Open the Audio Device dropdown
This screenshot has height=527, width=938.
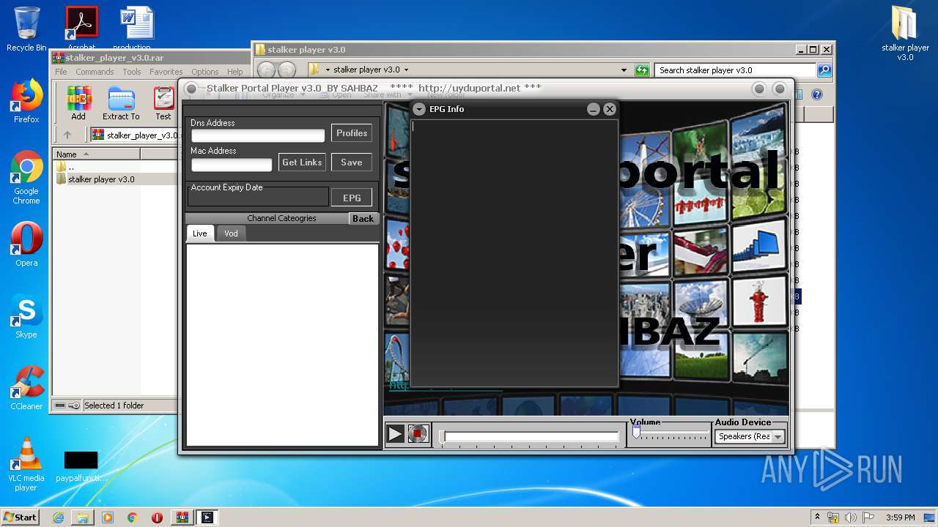[778, 436]
